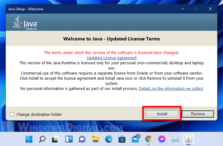Click the Java Oracle logo
Screen dimensions: 223x146
click(x=25, y=22)
